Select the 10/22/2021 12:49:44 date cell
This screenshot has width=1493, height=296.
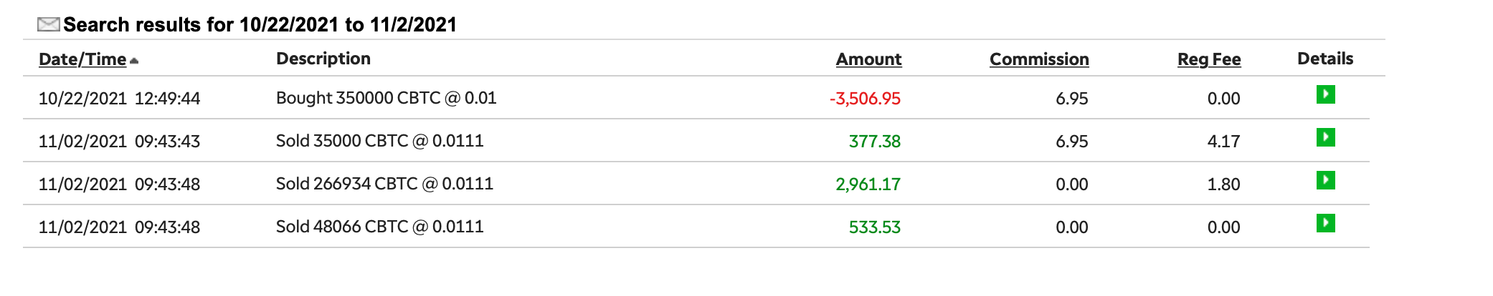click(119, 99)
